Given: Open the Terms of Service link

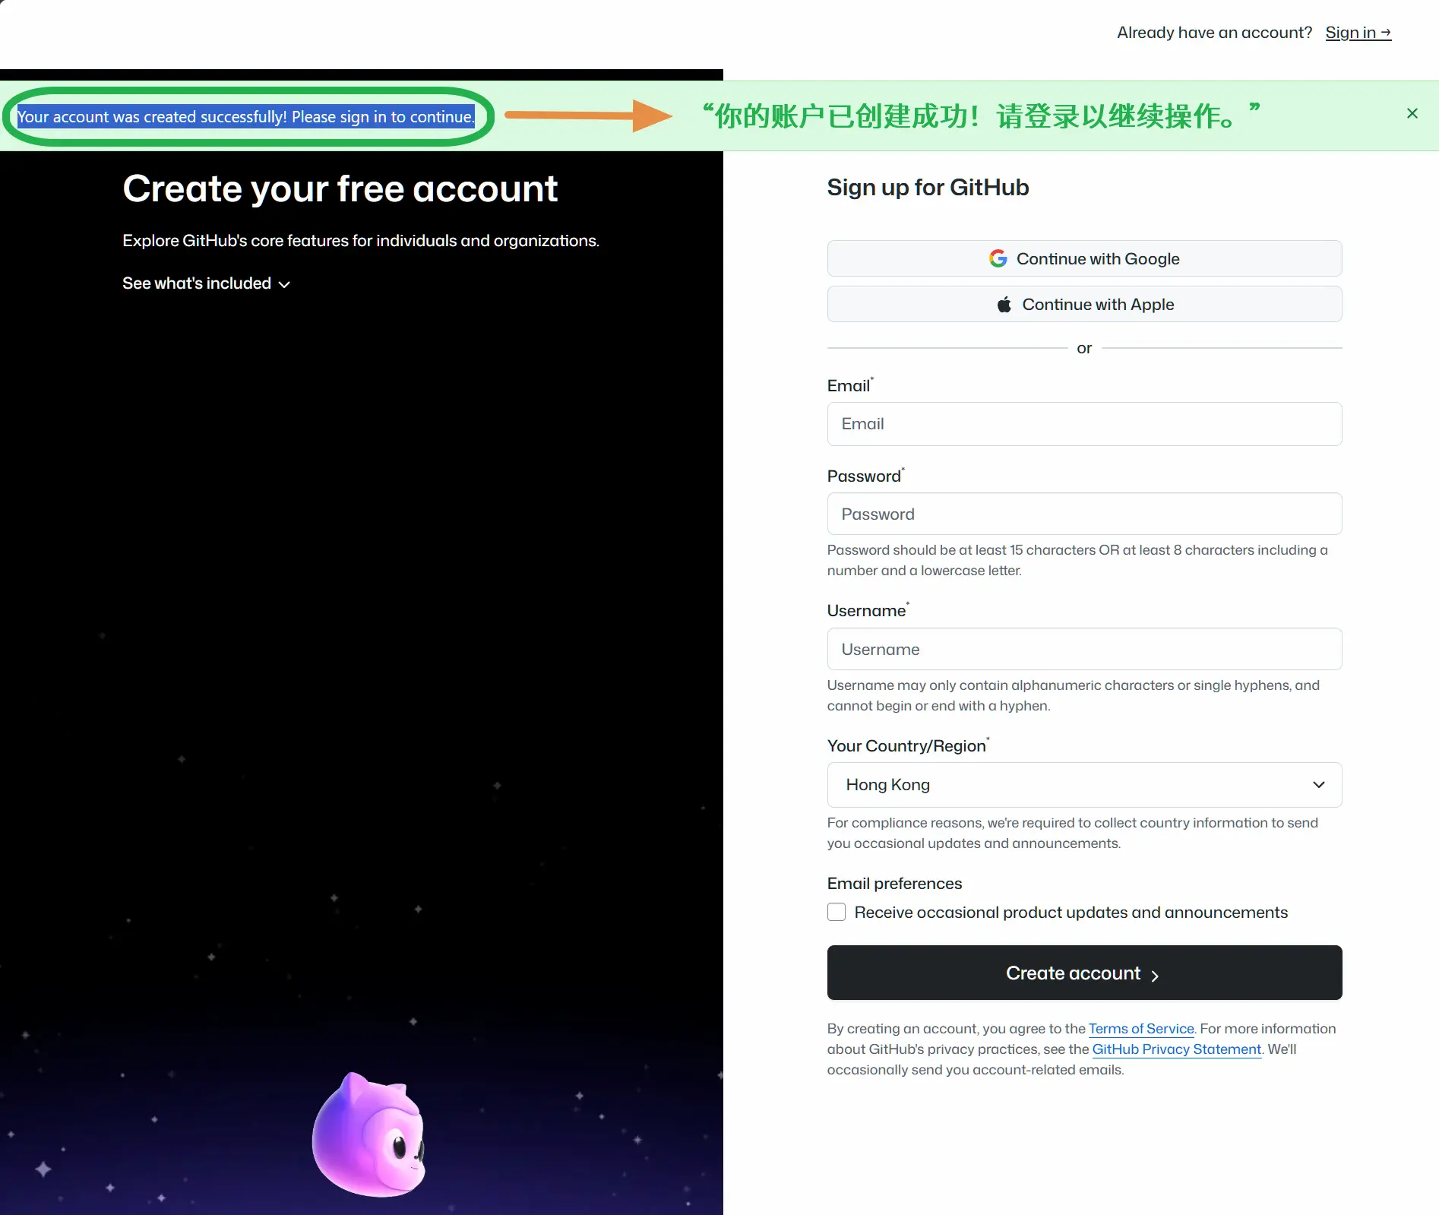Looking at the screenshot, I should coord(1140,1028).
